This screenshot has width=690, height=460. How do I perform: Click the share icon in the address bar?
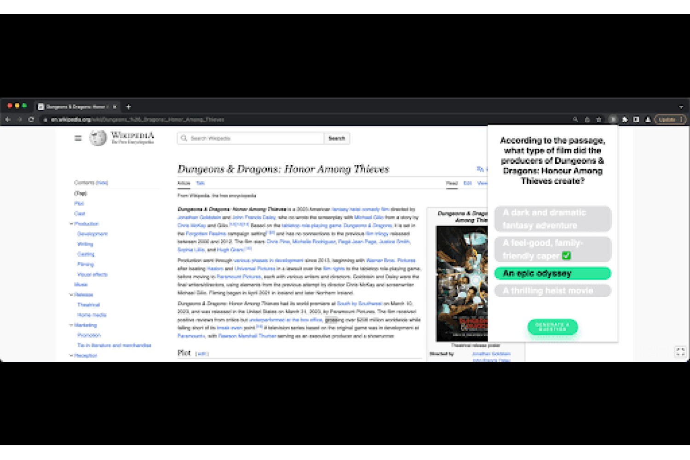(587, 120)
